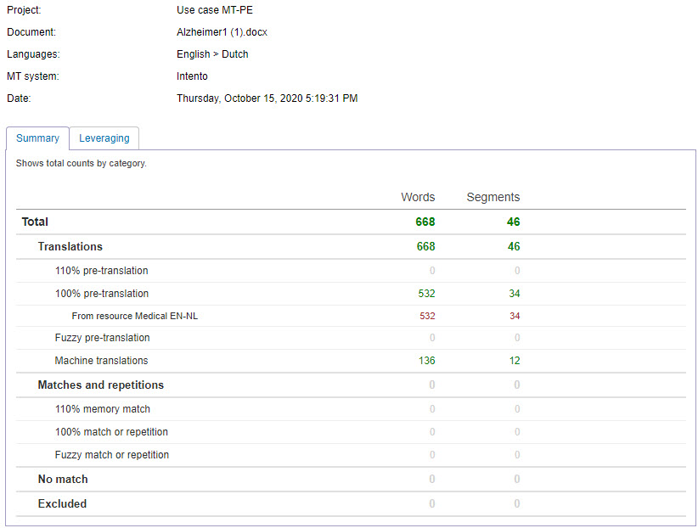
Task: Click the Machine translations row label
Action: click(x=101, y=361)
